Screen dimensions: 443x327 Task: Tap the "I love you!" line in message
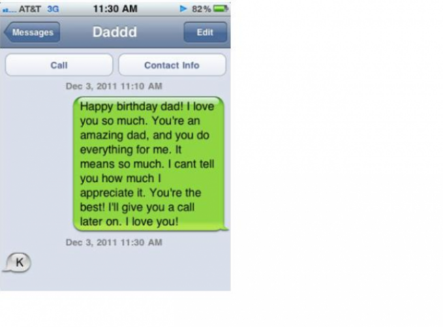152,221
